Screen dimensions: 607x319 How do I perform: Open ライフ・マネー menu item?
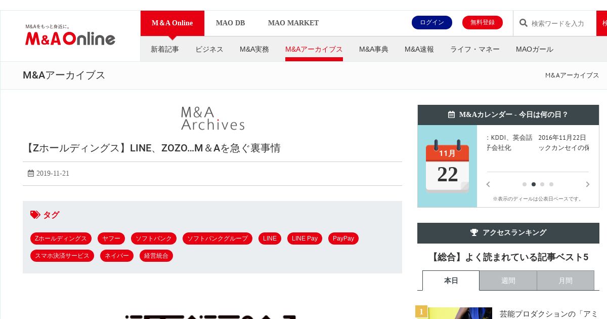click(x=475, y=49)
